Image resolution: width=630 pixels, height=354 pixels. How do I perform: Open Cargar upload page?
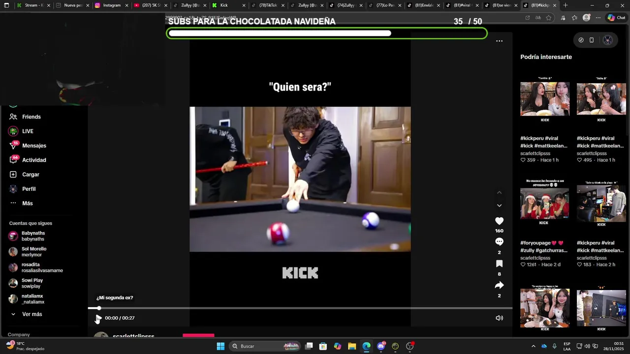pyautogui.click(x=24, y=175)
